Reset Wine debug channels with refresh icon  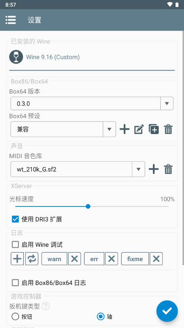point(32,259)
